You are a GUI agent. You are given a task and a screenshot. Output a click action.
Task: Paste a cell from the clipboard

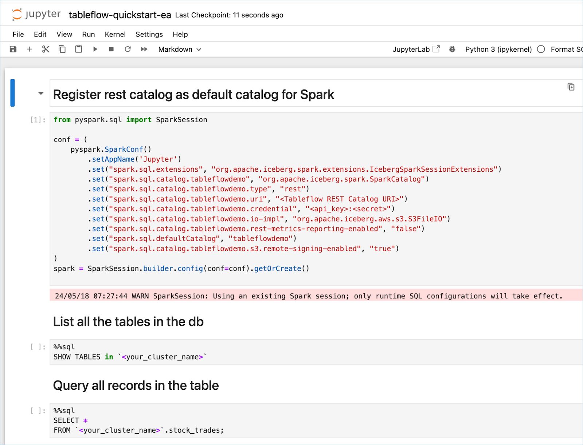[x=78, y=49]
